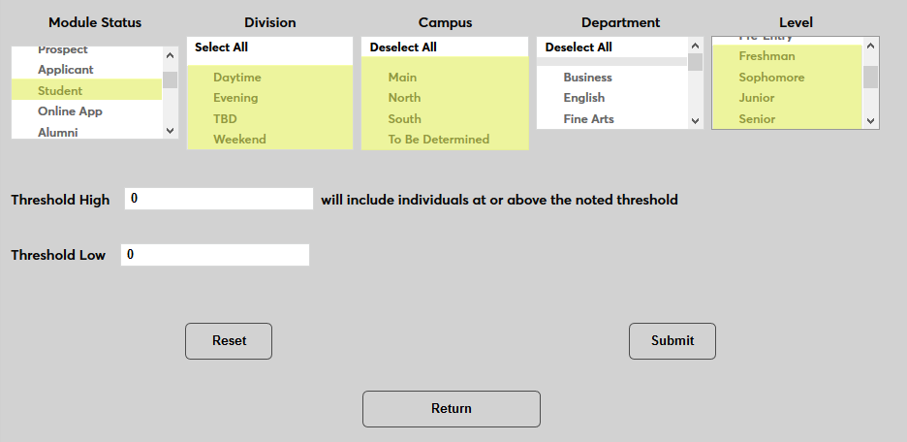Click the Threshold High input field

tap(219, 199)
